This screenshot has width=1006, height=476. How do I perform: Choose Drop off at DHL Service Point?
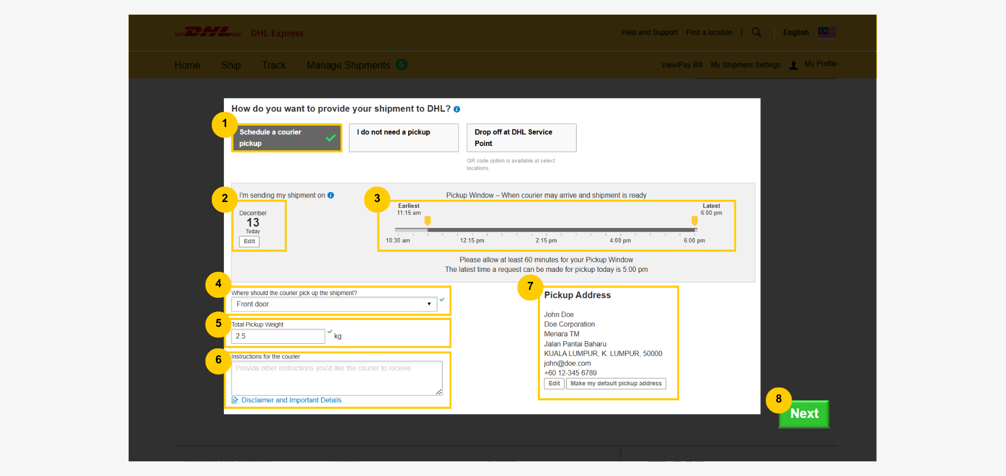[522, 138]
